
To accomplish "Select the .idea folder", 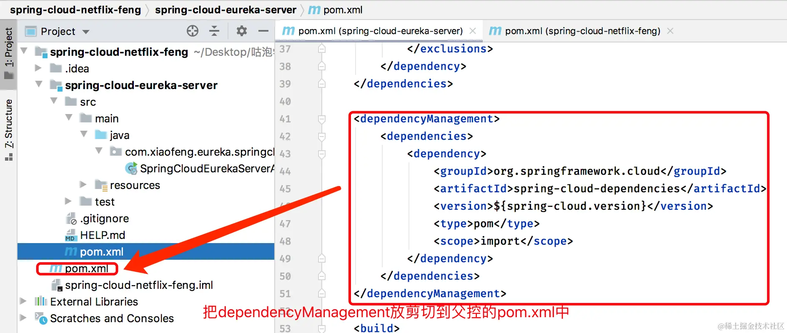I will pyautogui.click(x=69, y=68).
